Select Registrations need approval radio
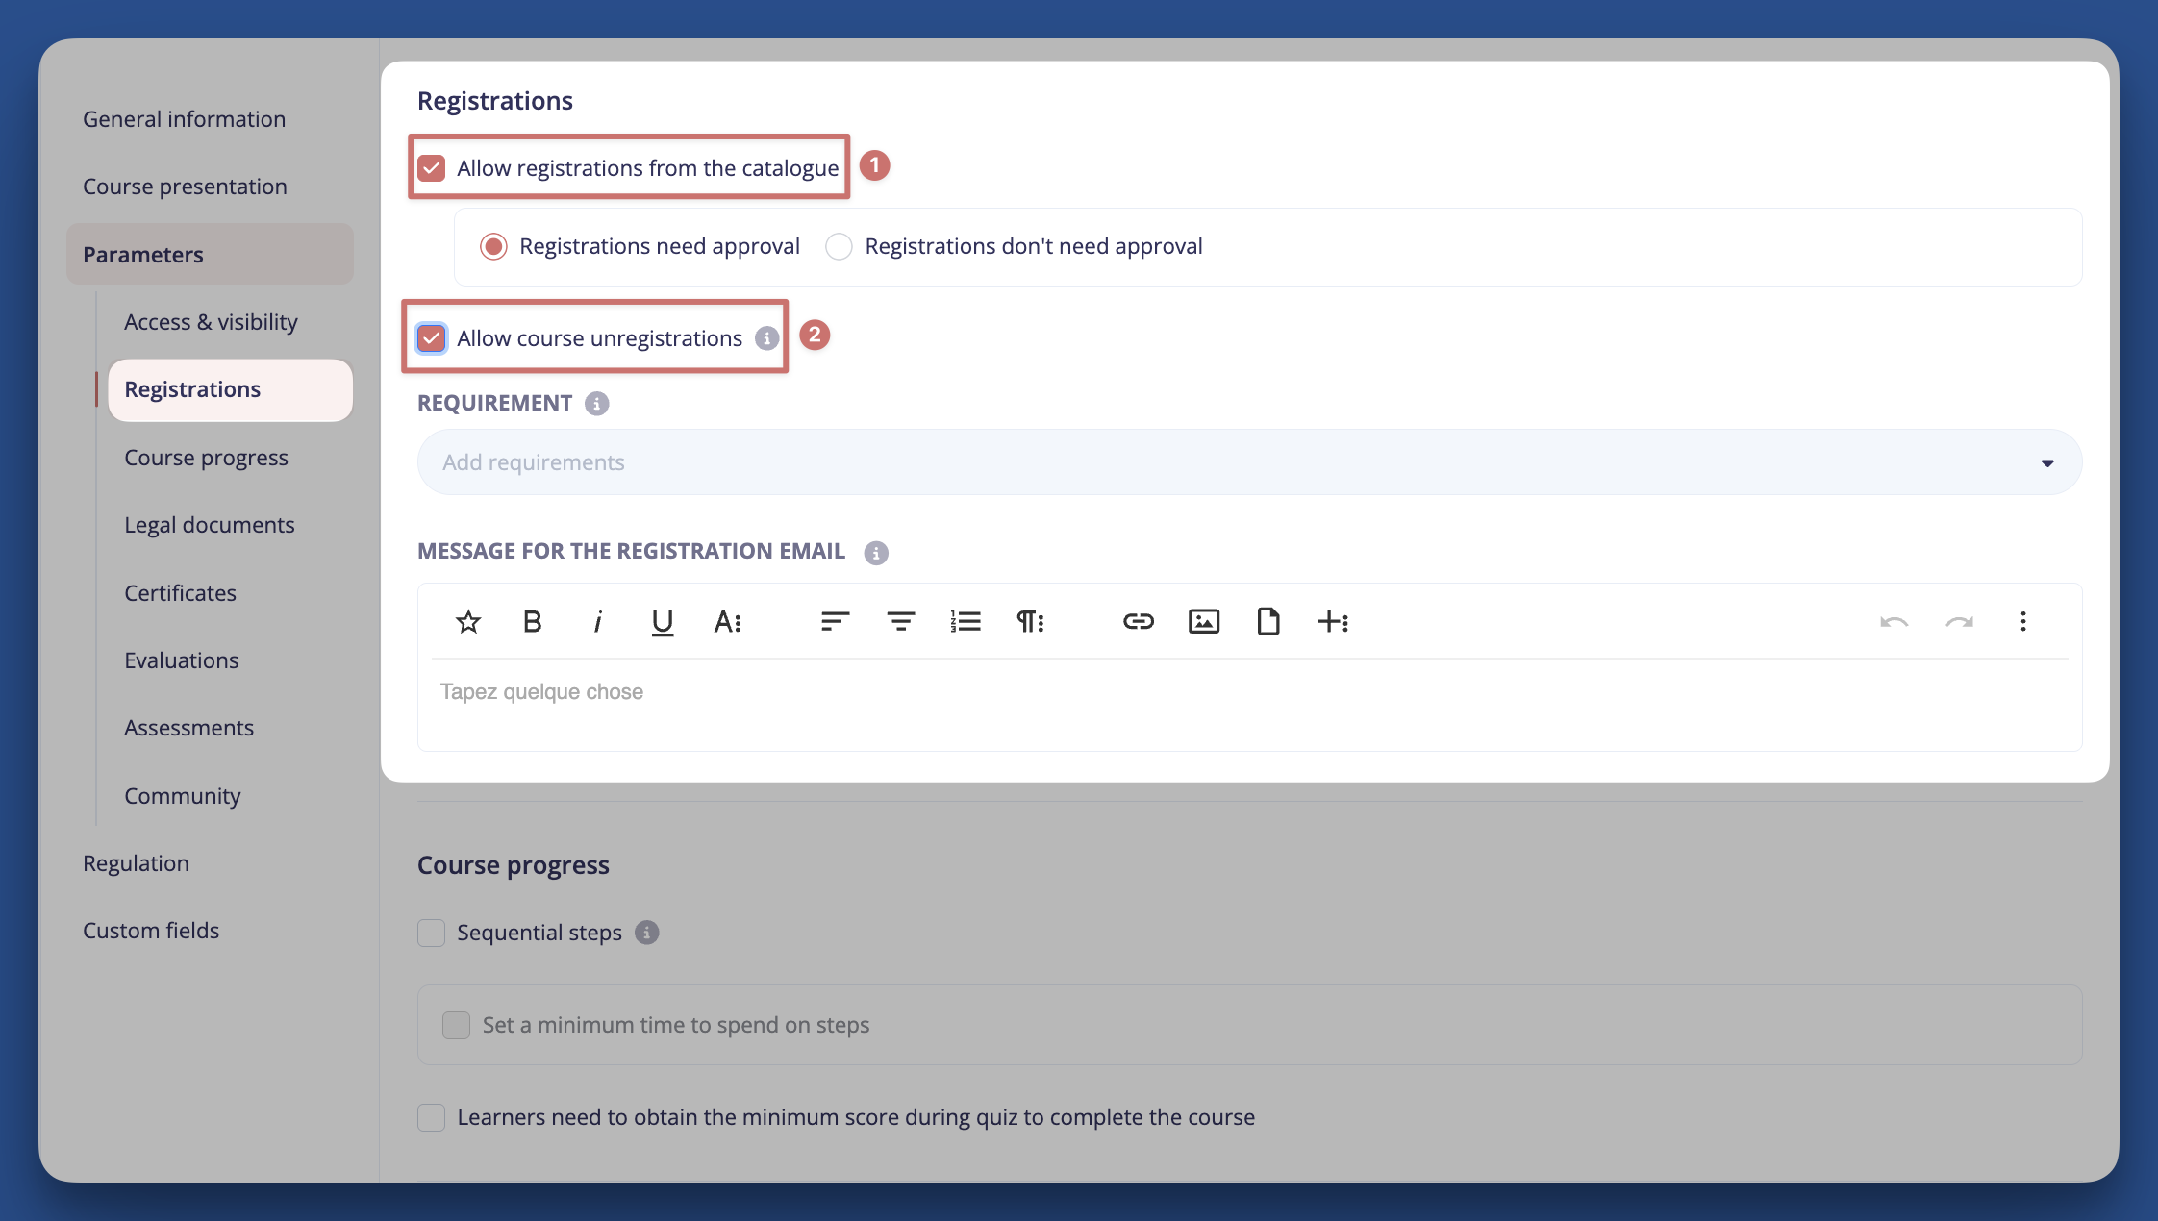 [x=493, y=247]
